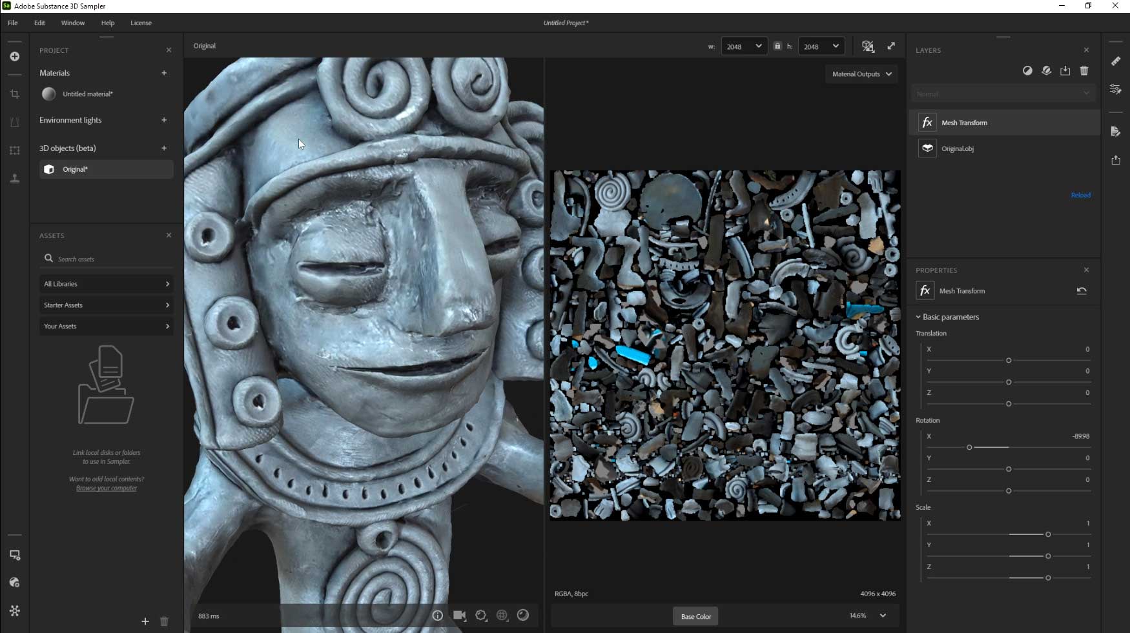Open the mesh shape icon in viewport toolbar

click(x=481, y=616)
